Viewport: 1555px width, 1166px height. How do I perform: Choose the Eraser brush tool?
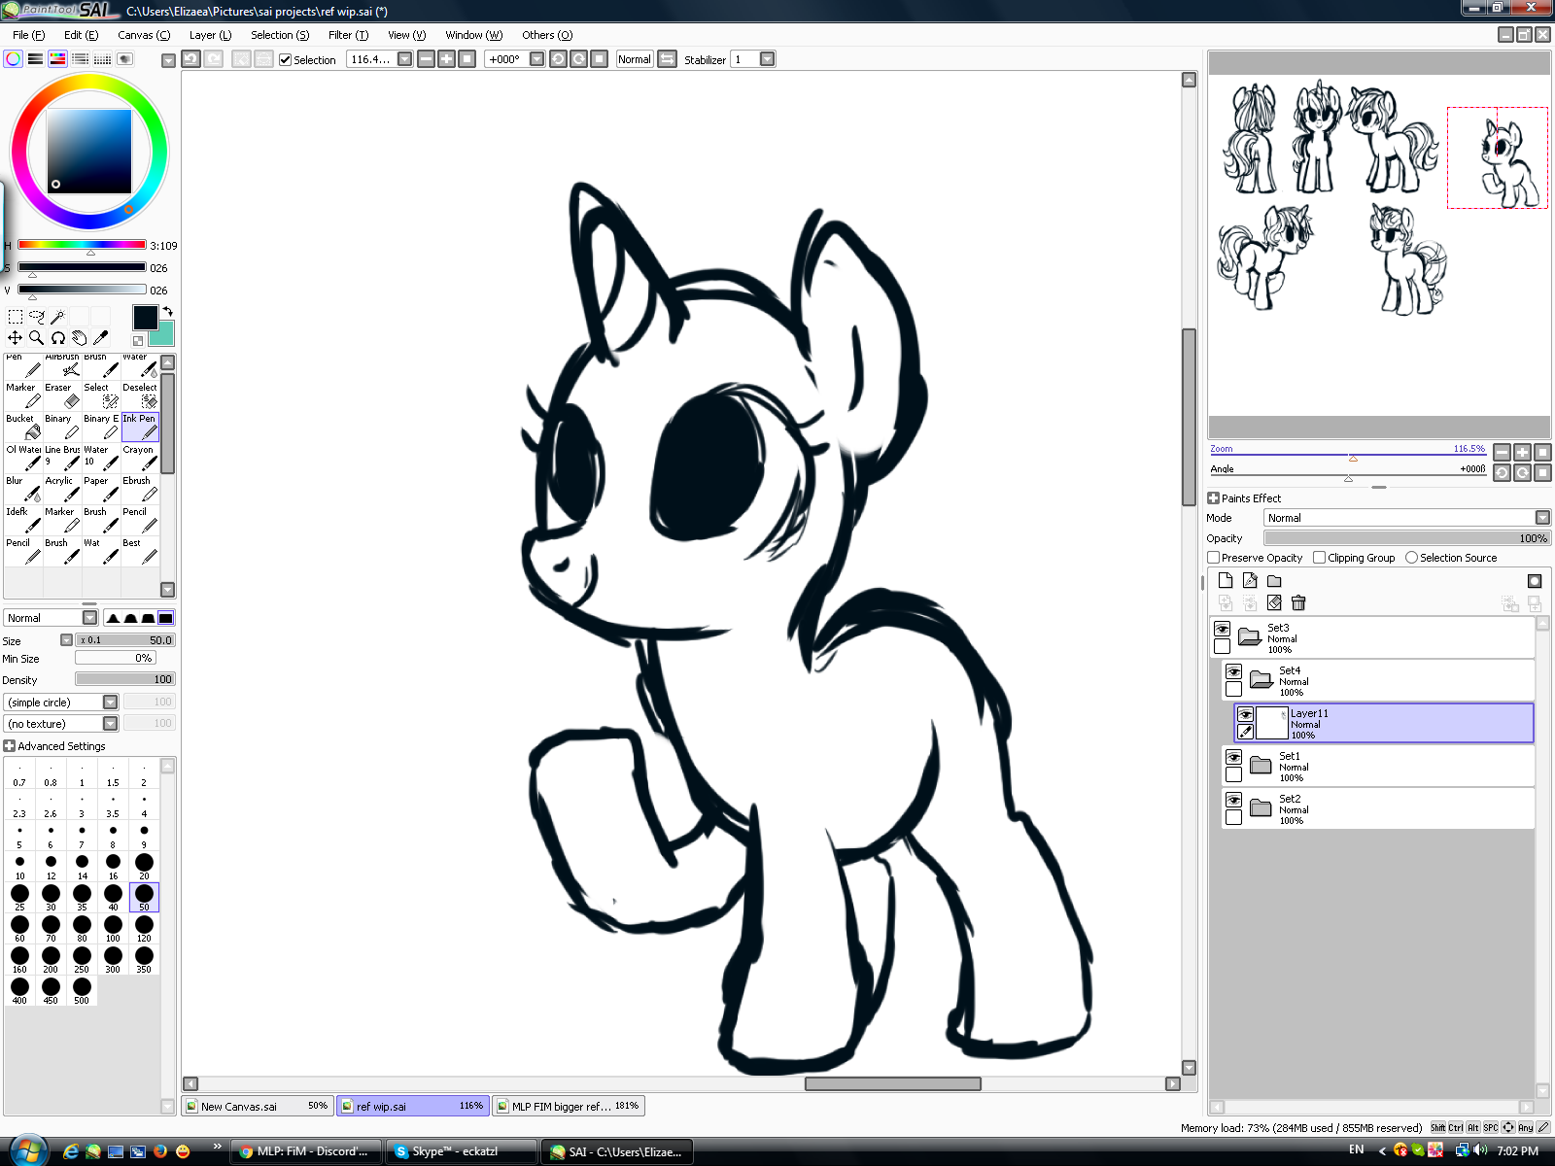[62, 396]
